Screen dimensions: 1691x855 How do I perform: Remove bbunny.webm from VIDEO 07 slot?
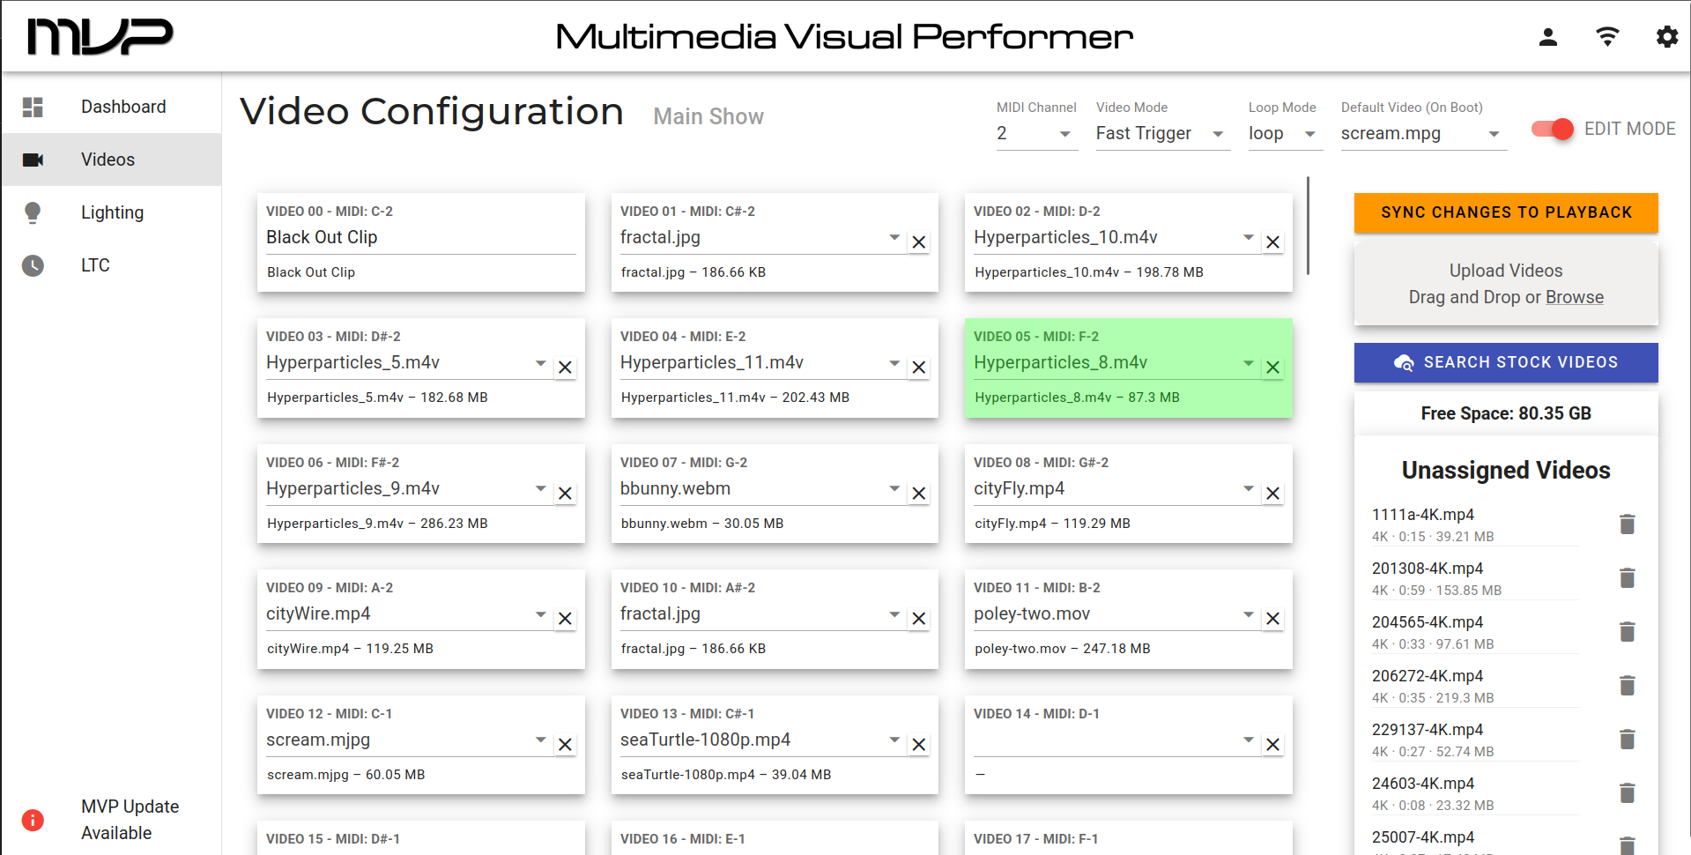pyautogui.click(x=918, y=494)
